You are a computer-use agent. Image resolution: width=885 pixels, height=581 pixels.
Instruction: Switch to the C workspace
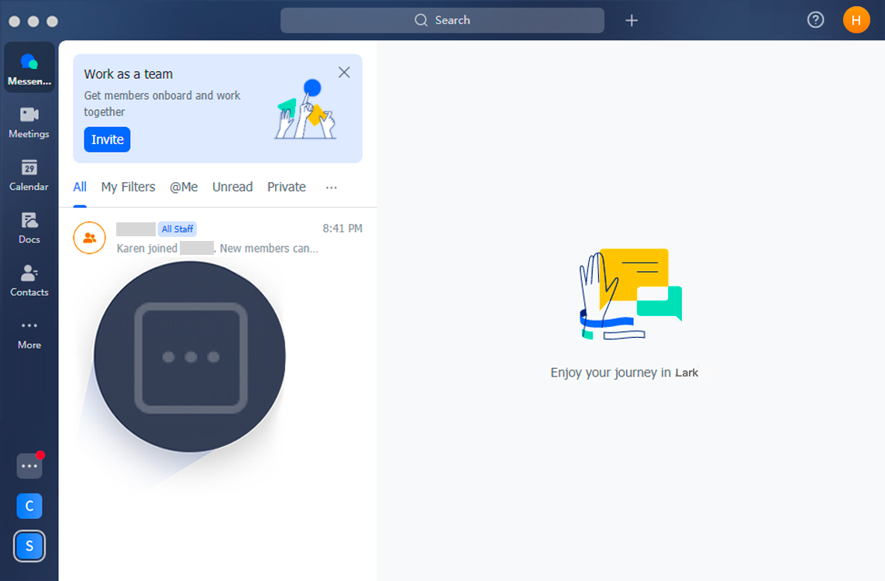29,506
